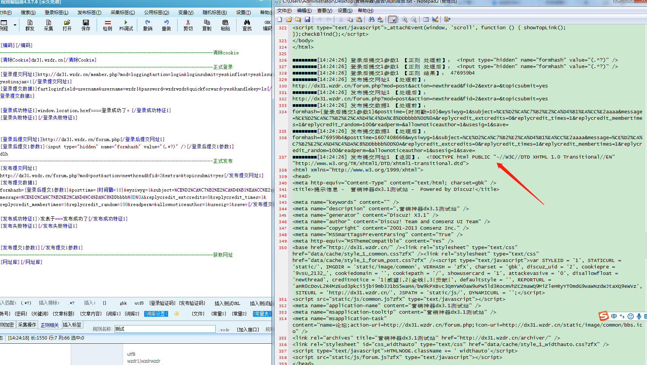
Task: Click the Notepad2 exit door icon
Action: point(447,19)
